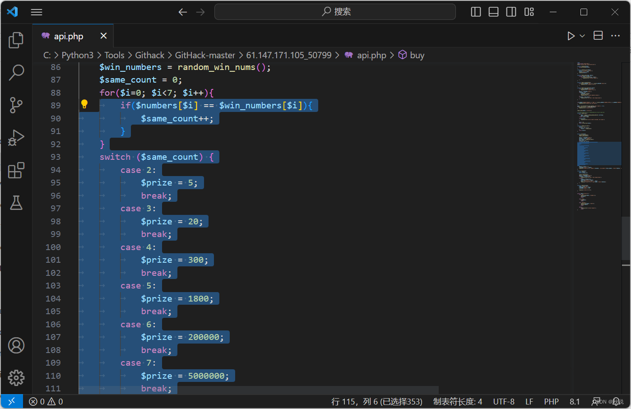Viewport: 631px width, 409px height.
Task: Toggle primary side bar layout icon
Action: point(476,12)
